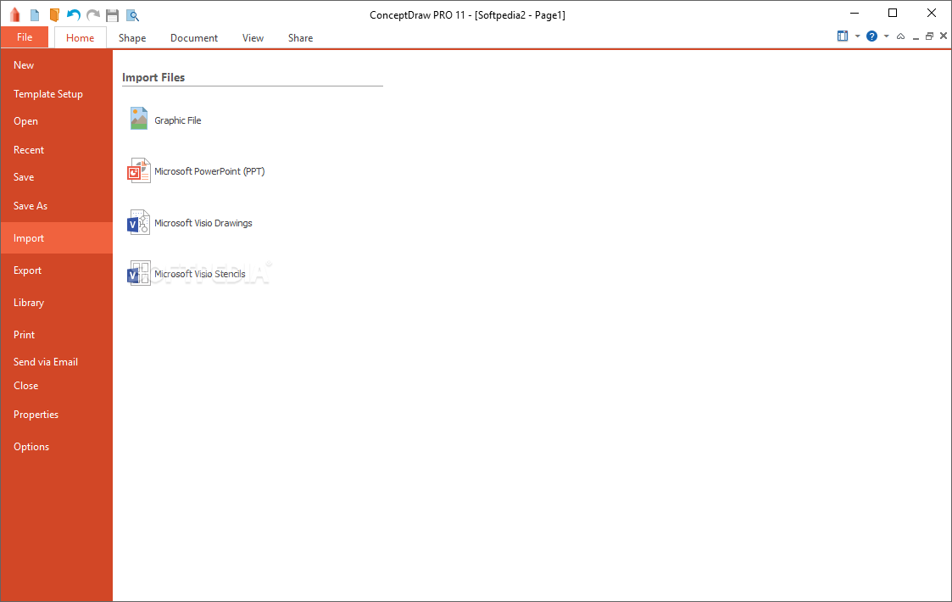952x602 pixels.
Task: Switch to the View tab
Action: pyautogui.click(x=253, y=37)
